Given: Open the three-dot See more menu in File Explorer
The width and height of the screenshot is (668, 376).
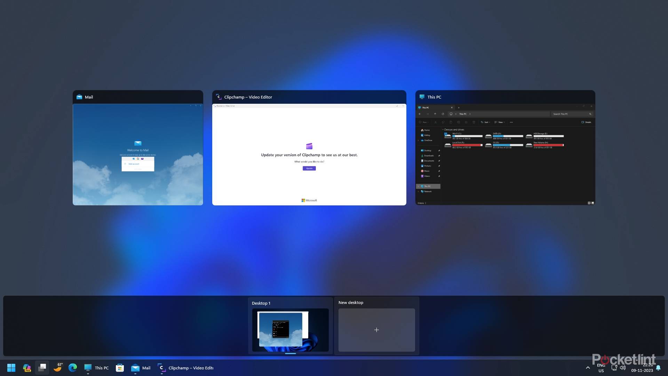Looking at the screenshot, I should [511, 122].
